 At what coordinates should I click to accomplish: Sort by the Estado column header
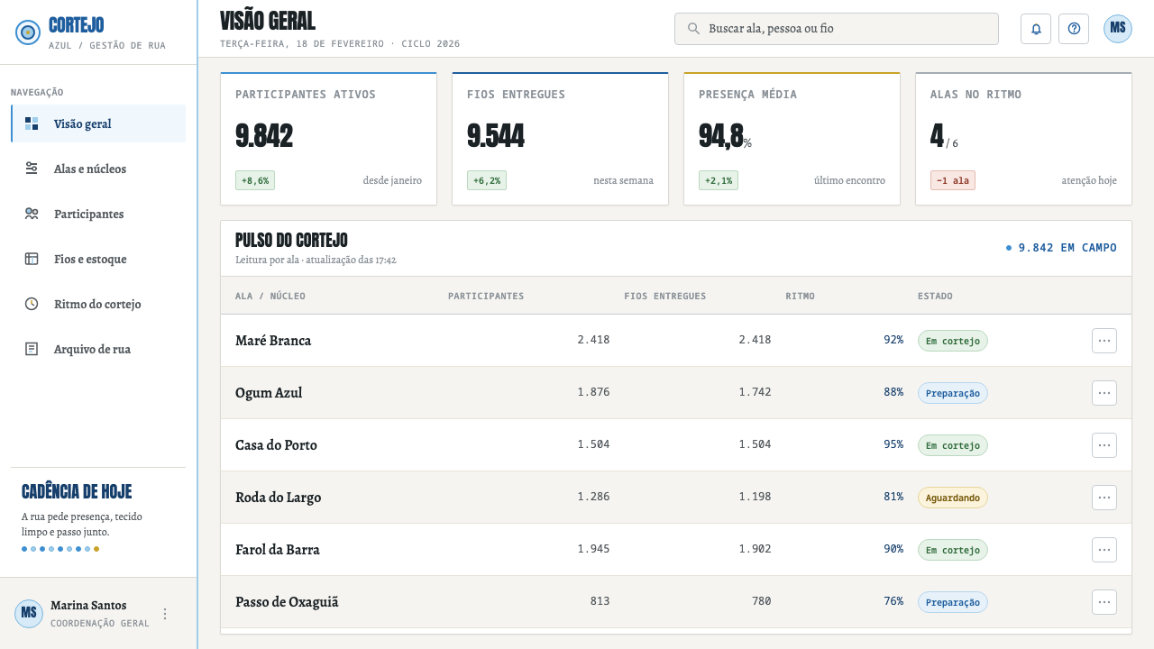click(935, 296)
